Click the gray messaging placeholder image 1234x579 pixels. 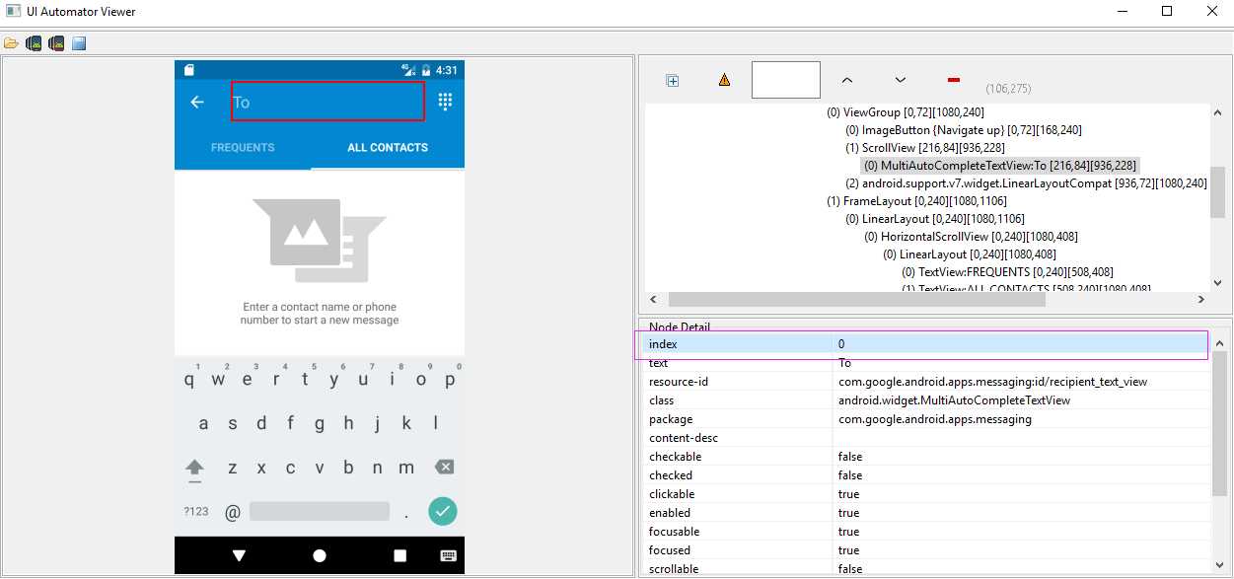(x=320, y=241)
